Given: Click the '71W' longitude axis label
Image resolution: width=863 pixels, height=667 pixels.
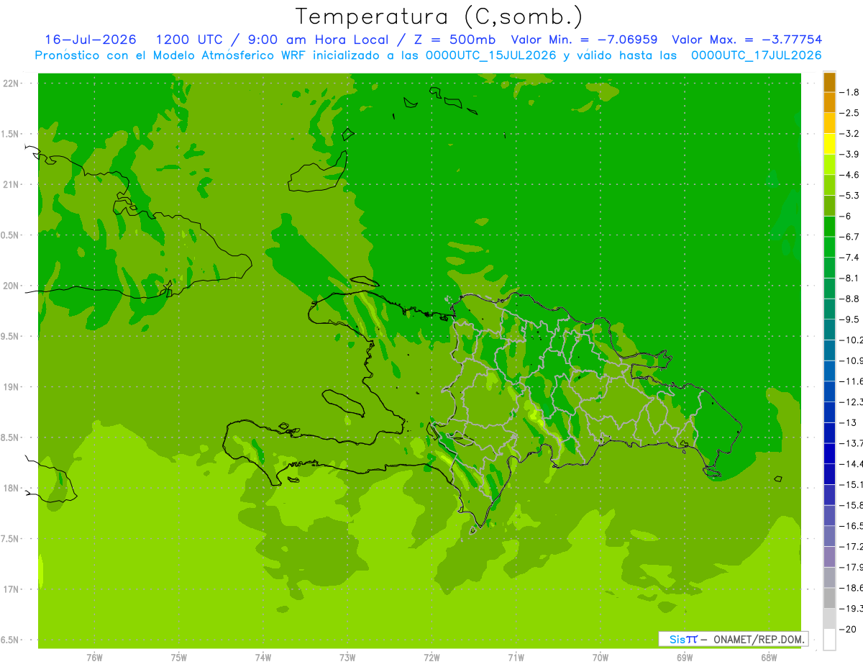Looking at the screenshot, I should (516, 658).
